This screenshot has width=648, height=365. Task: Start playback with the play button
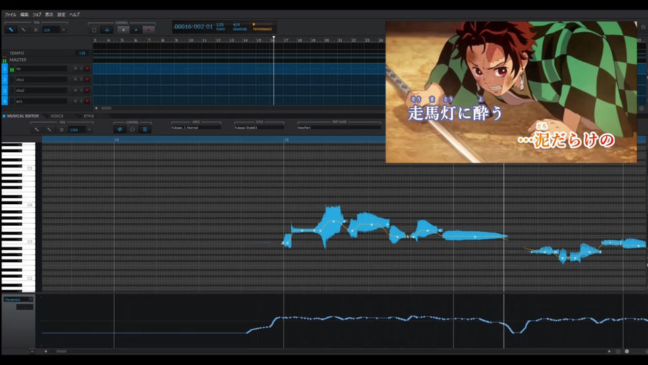coord(136,30)
